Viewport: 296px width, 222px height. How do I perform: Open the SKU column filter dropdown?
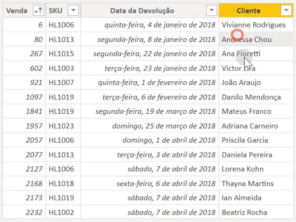[73, 10]
